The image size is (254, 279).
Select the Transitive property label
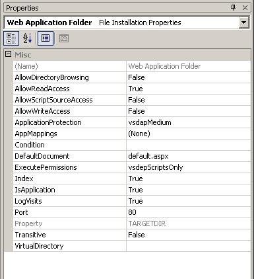[x=30, y=235]
